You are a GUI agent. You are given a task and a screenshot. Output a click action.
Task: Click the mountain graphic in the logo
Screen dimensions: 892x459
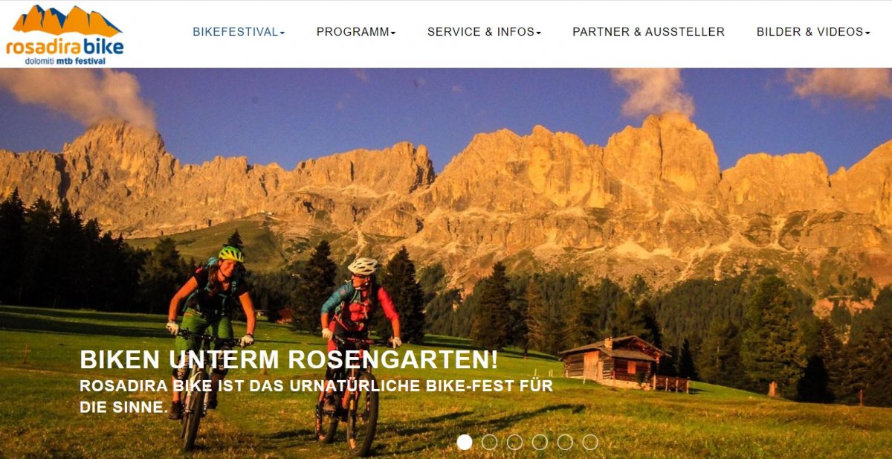click(67, 21)
